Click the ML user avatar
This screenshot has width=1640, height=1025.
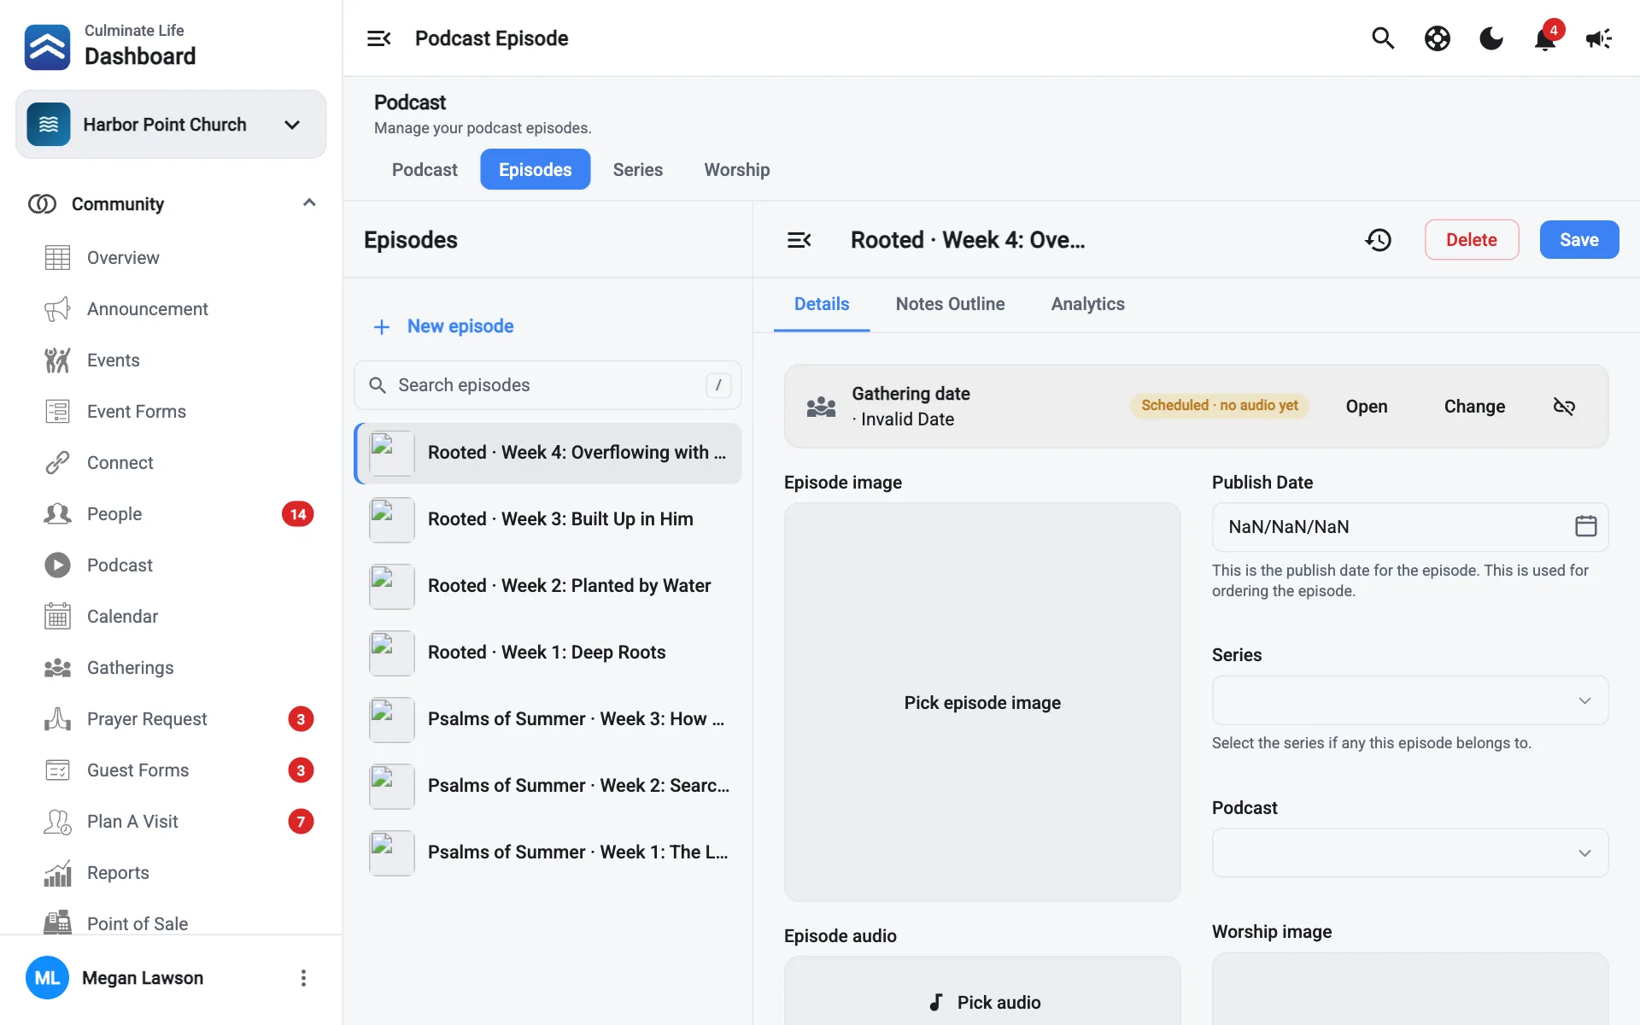coord(48,978)
